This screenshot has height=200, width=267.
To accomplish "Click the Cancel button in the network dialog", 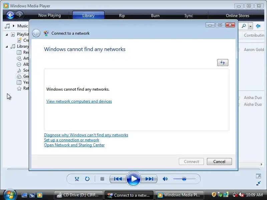I will pyautogui.click(x=219, y=161).
